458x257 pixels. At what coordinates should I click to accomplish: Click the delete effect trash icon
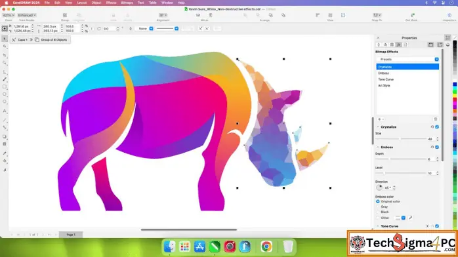pyautogui.click(x=436, y=119)
